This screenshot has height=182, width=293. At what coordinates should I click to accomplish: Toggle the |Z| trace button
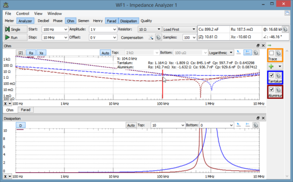click(x=21, y=53)
